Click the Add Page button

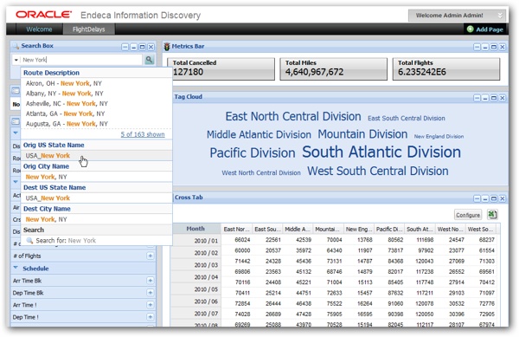[485, 29]
